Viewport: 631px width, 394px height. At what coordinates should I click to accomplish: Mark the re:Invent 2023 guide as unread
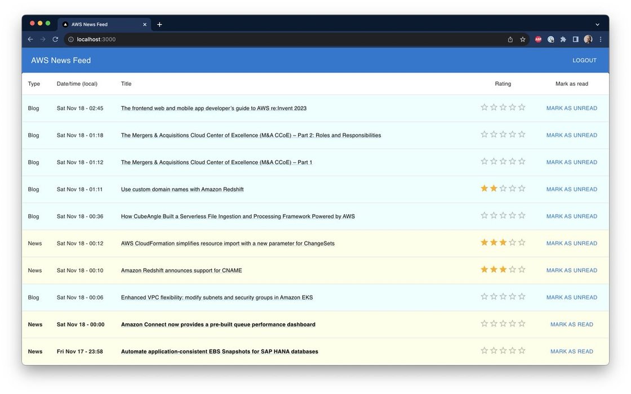[x=571, y=109]
